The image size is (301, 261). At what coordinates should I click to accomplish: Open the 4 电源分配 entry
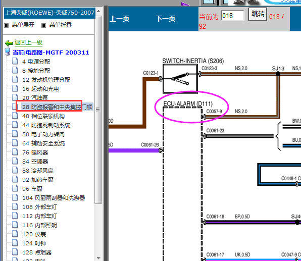[x=36, y=62]
